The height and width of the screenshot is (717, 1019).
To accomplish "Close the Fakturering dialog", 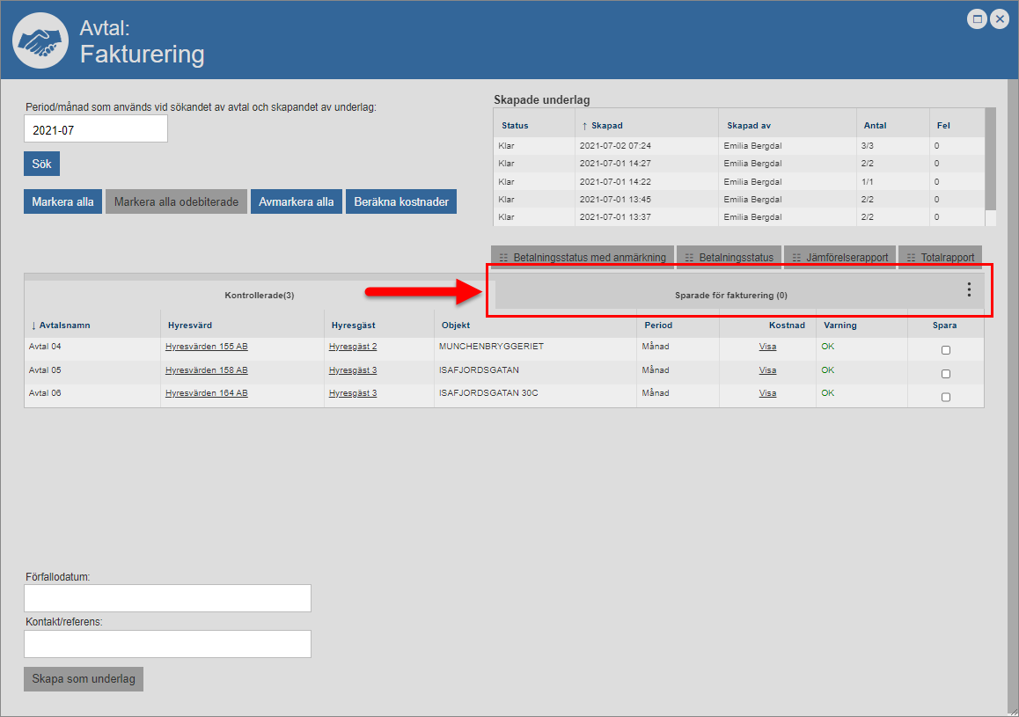I will tap(999, 18).
